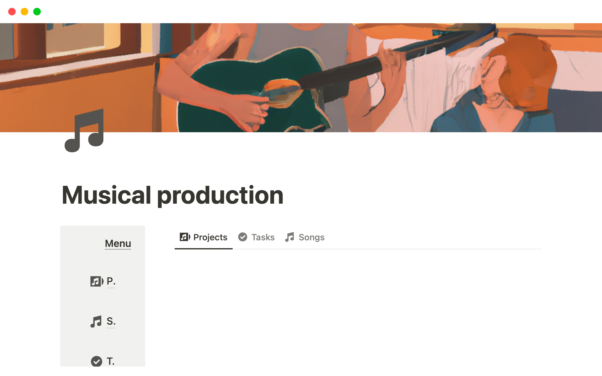Screen dimensions: 602x376
Task: Click the checkmark icon on Tasks tab
Action: [x=243, y=237]
